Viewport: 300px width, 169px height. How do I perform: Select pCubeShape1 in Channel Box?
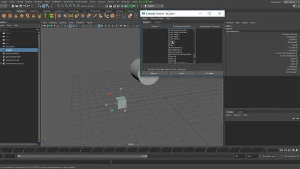click(232, 31)
